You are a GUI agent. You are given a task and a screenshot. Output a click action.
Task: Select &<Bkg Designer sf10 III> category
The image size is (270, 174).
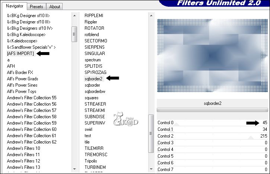tap(29, 22)
